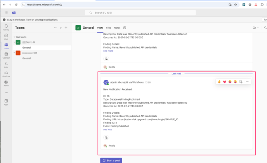
Task: Click the 'Event: FindingPublished' line
Action: pos(116,126)
